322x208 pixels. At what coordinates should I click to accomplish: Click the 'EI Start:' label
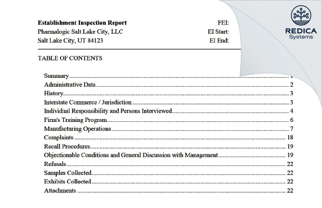[x=218, y=32]
